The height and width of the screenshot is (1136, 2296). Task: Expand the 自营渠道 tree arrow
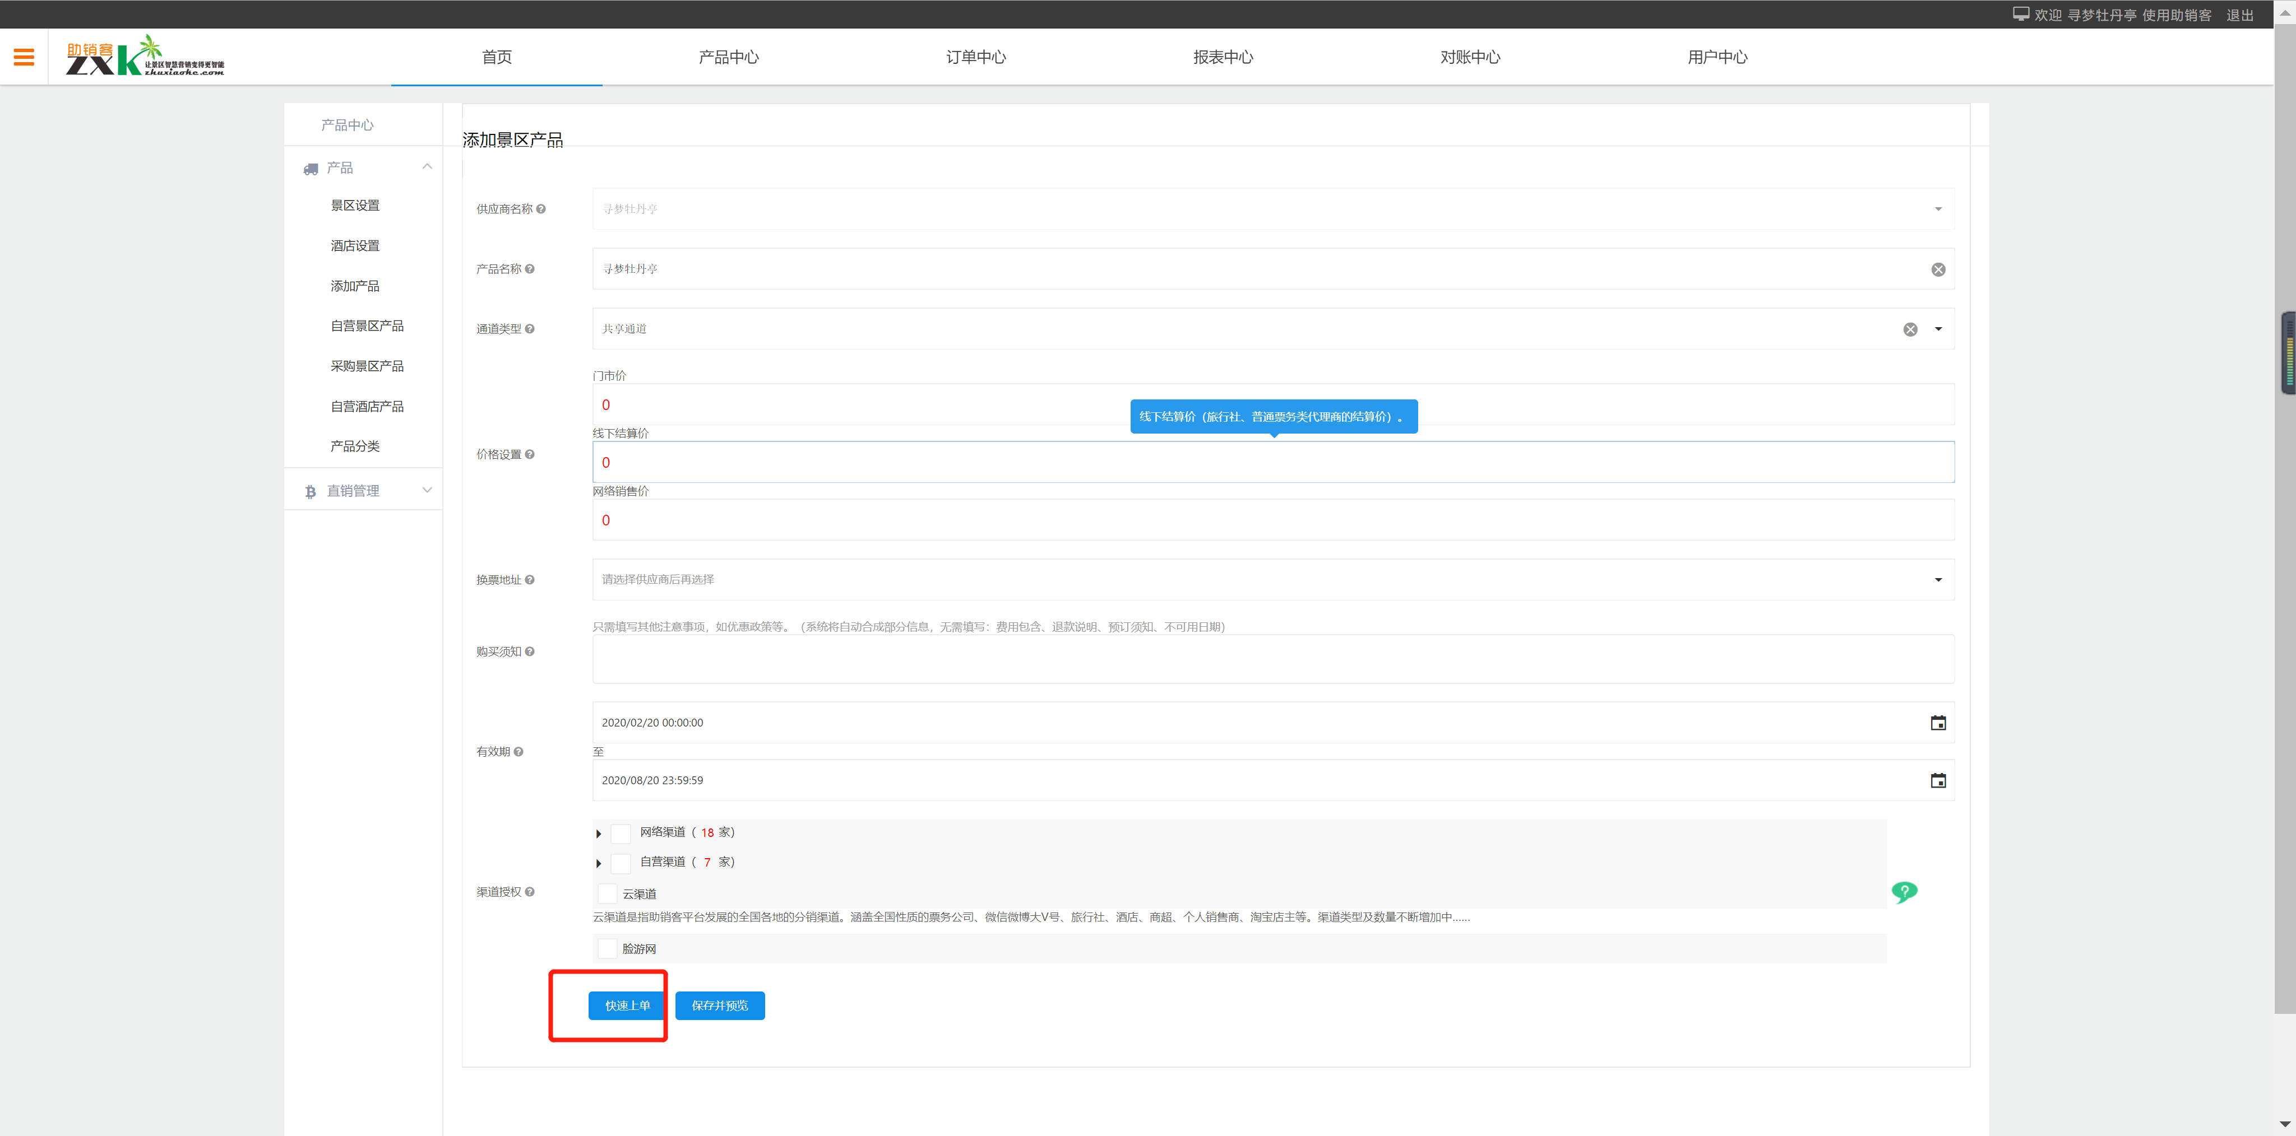tap(598, 863)
